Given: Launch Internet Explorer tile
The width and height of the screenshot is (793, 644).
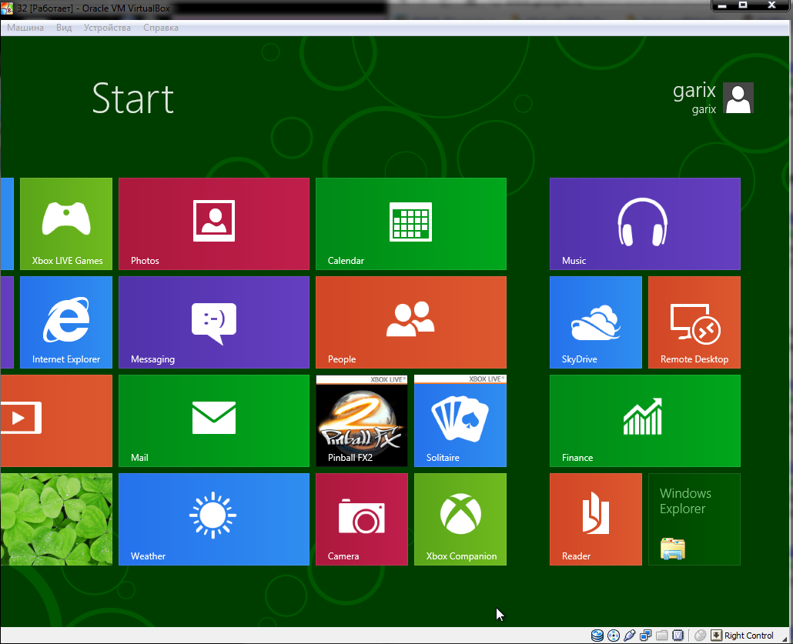Looking at the screenshot, I should (x=66, y=322).
